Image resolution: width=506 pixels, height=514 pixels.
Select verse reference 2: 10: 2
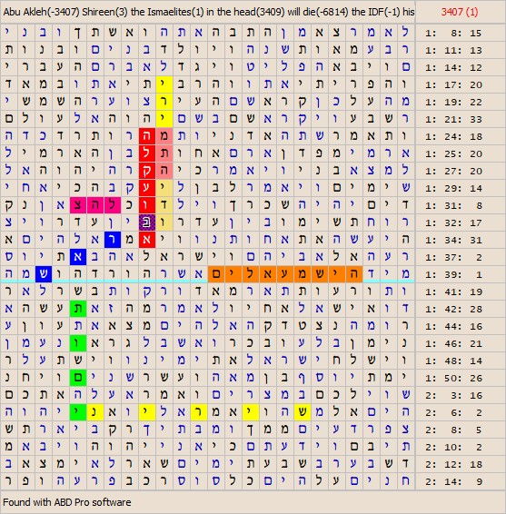[x=453, y=447]
